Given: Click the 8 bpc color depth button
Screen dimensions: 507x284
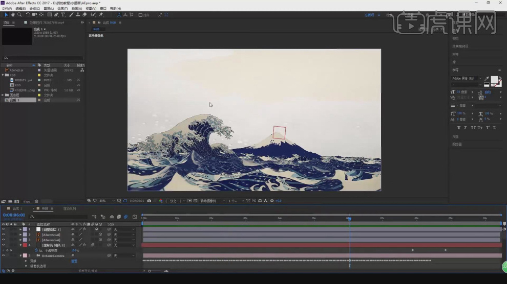Looking at the screenshot, I should (27, 201).
